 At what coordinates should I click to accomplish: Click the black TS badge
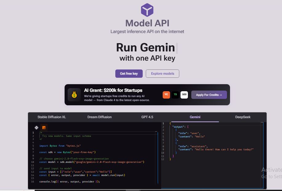[x=175, y=95]
